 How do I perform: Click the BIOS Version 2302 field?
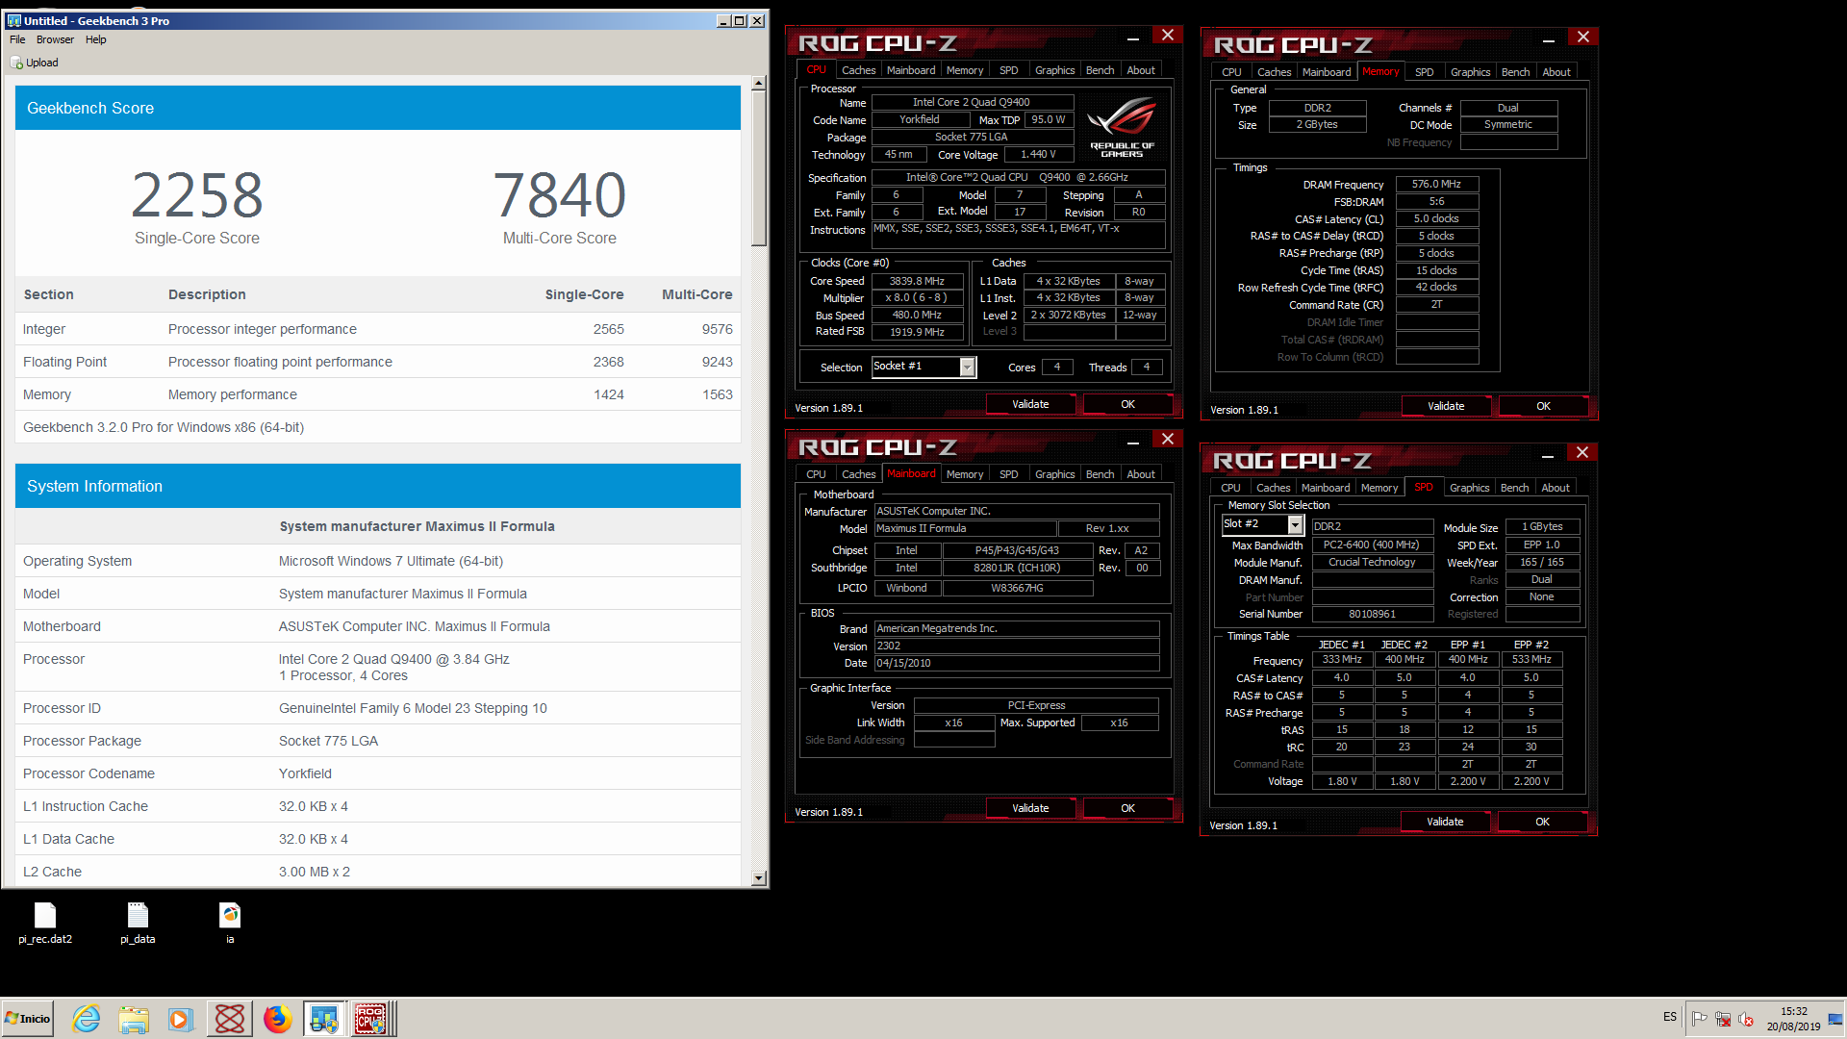[1016, 646]
